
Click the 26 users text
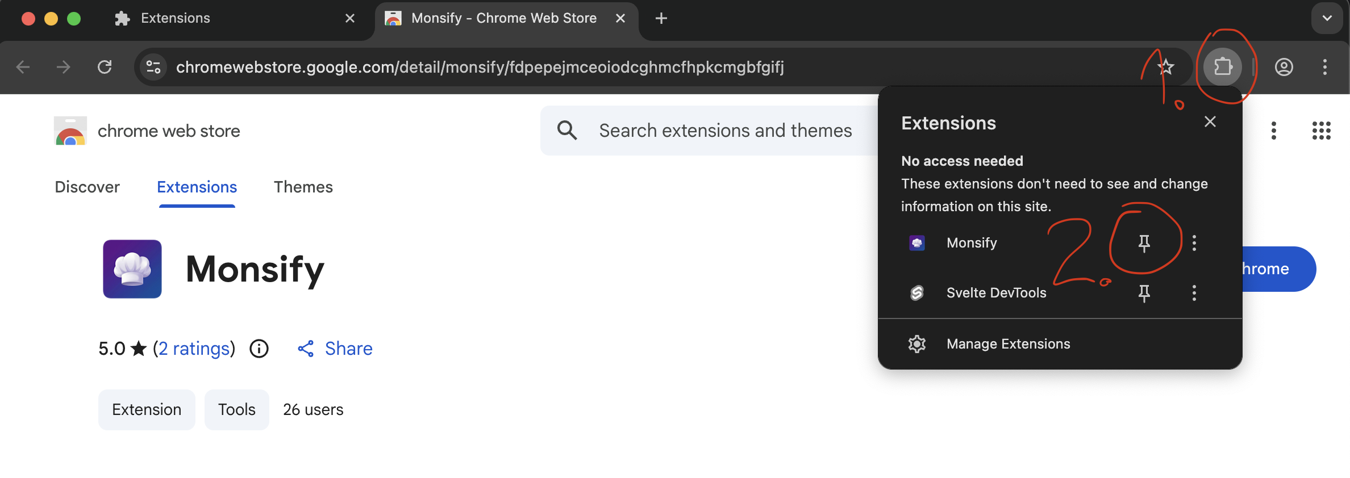313,409
